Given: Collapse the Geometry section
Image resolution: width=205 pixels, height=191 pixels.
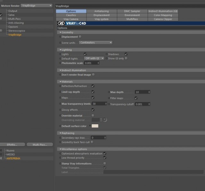Looking at the screenshot, I should (61, 32).
